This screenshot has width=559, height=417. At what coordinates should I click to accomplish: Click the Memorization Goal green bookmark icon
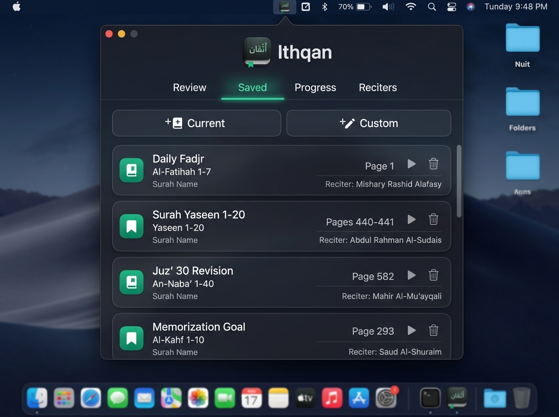click(x=131, y=338)
